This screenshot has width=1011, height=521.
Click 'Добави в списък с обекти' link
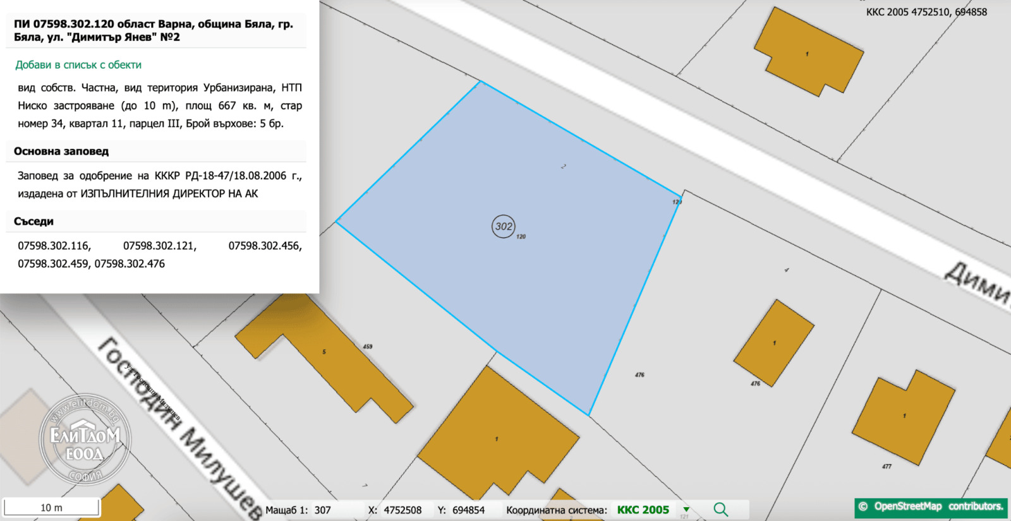78,65
